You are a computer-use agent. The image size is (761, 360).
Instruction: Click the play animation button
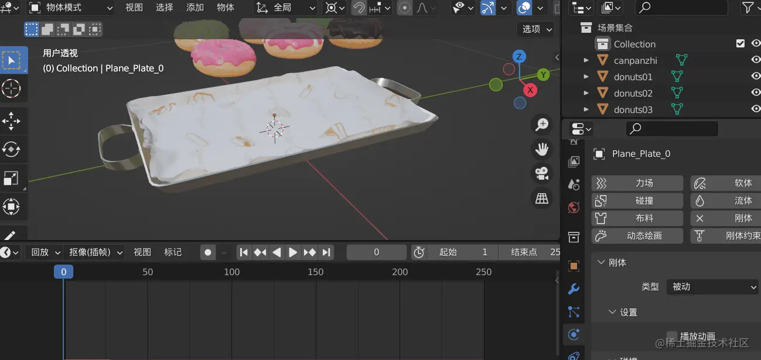(294, 252)
